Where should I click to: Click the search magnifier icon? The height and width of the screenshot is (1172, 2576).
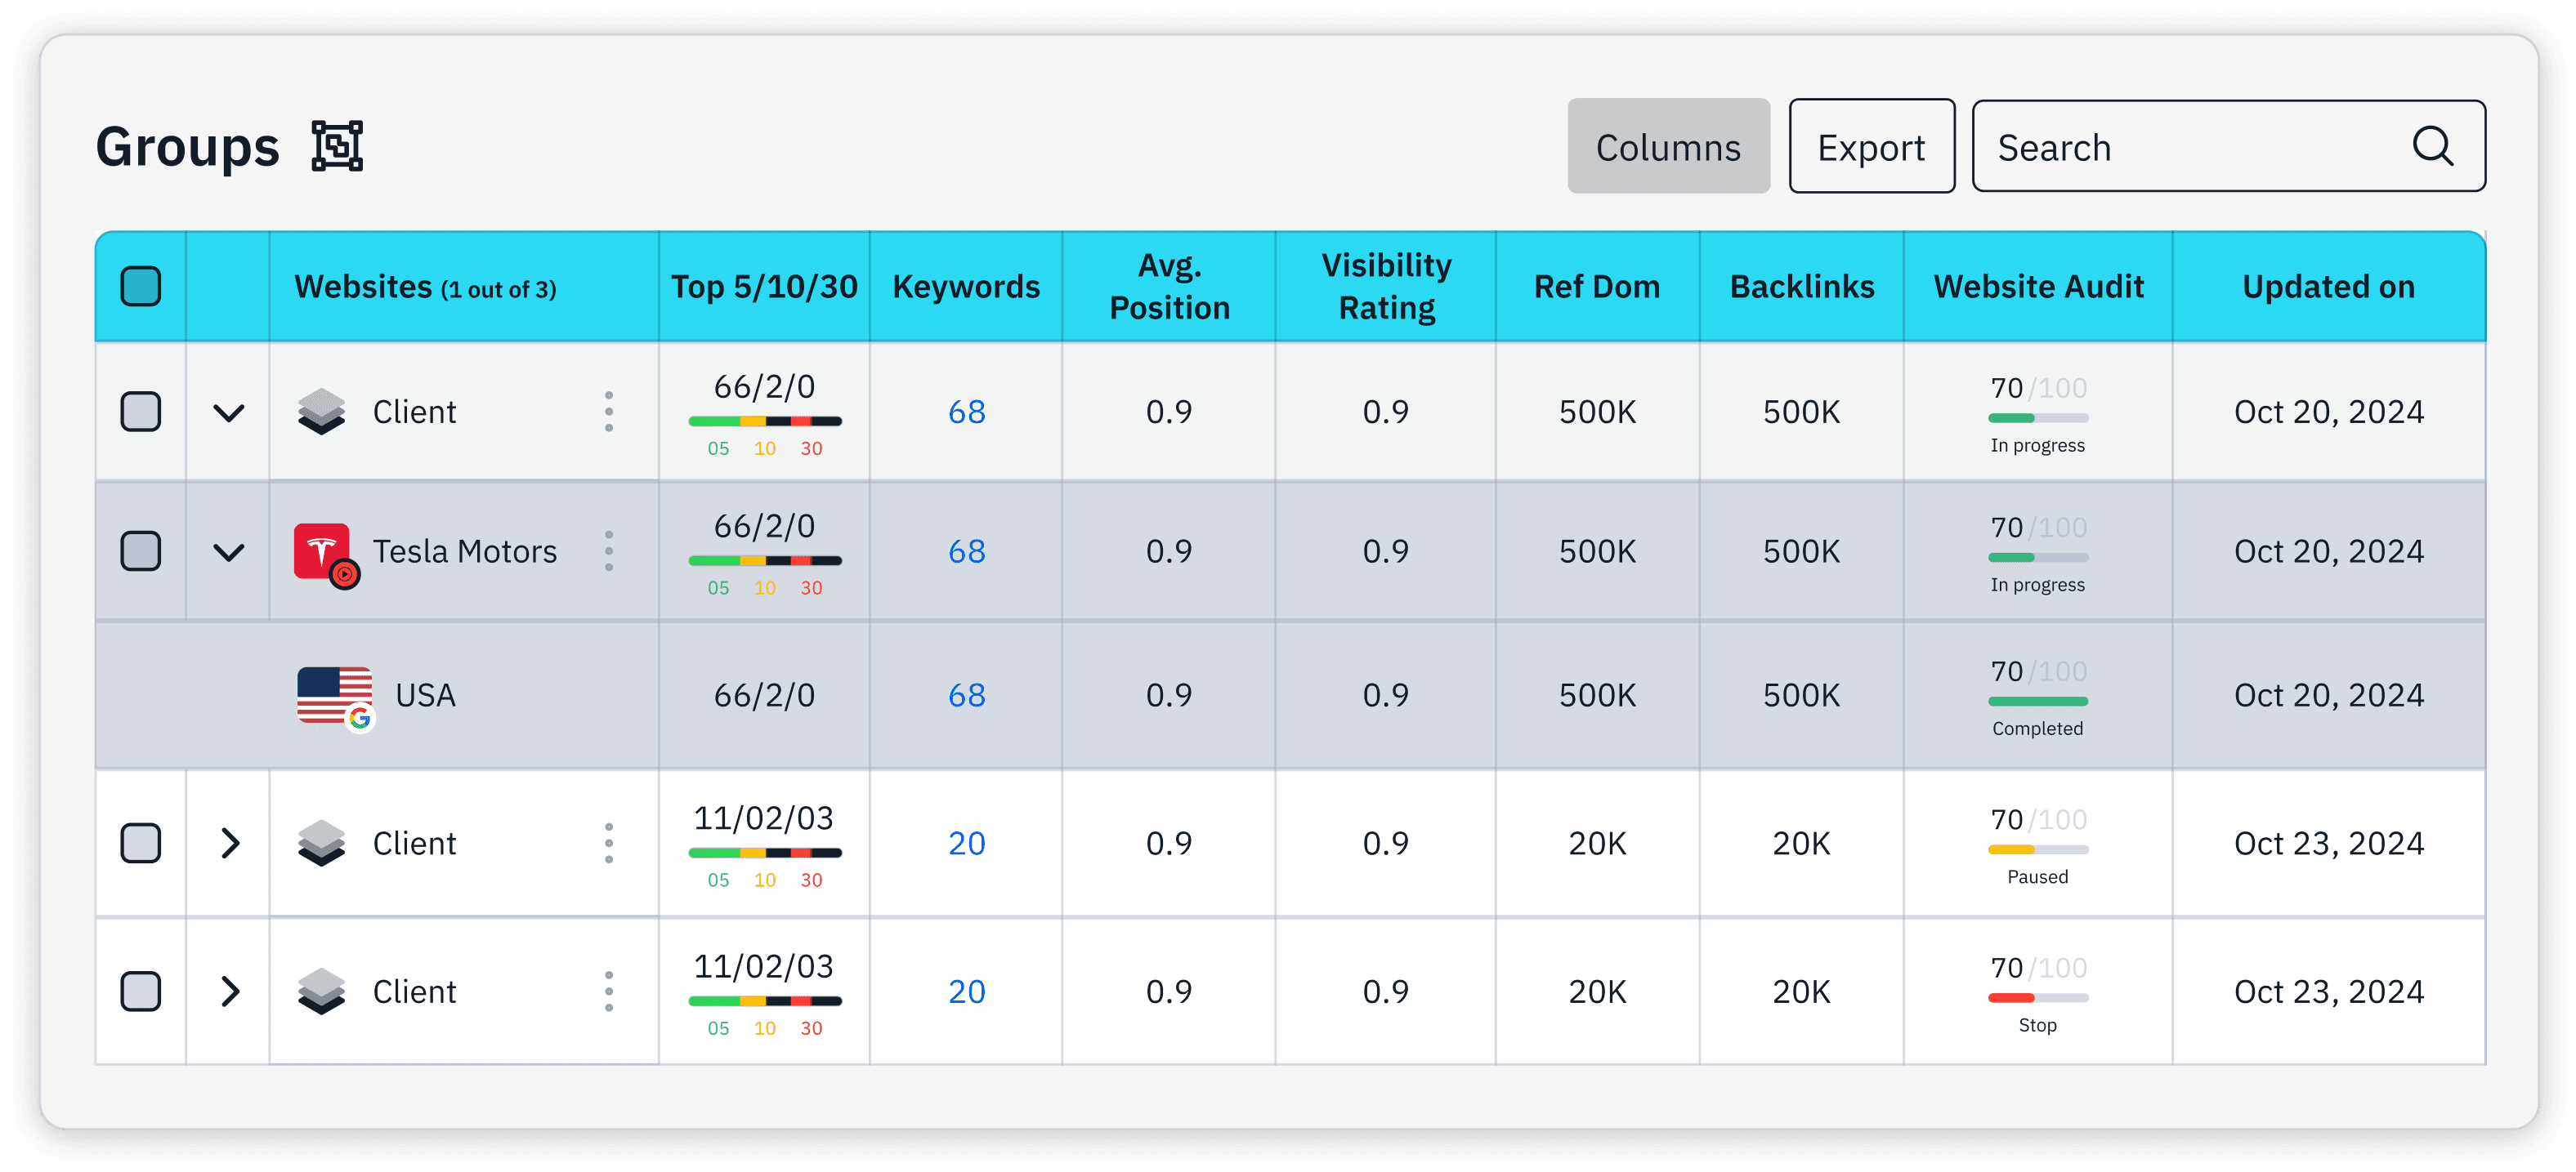point(2432,146)
